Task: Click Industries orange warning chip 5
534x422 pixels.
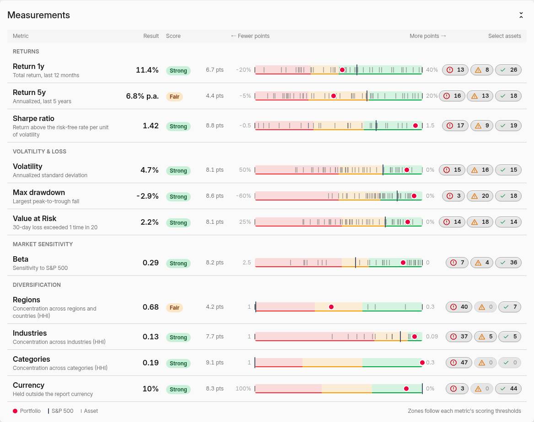Action: [x=485, y=337]
